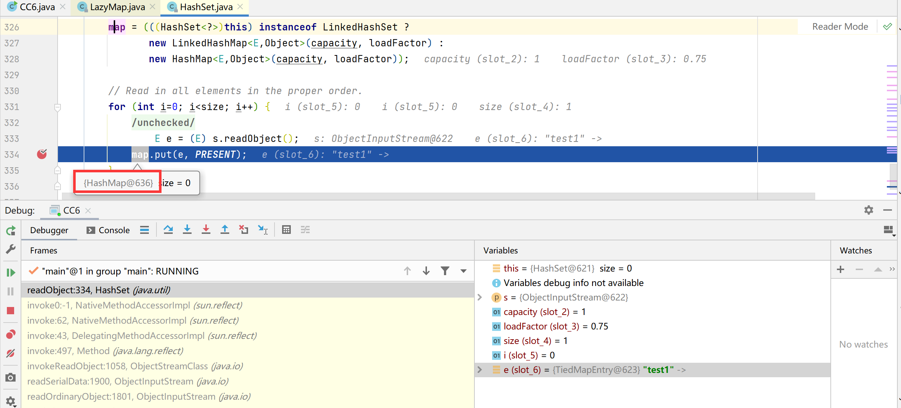Screen dimensions: 901x408
Task: Select frame readOrdinaryObject:1801, ObjectInputStream
Action: (x=248, y=396)
